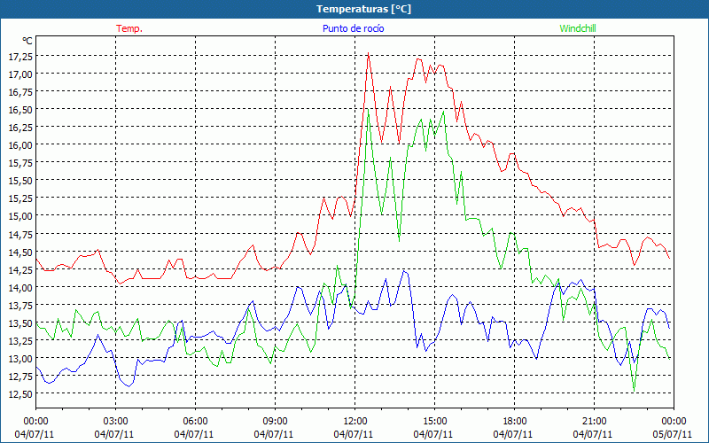The width and height of the screenshot is (709, 443).
Task: Click the 13,75 y-axis value
Action: pos(20,305)
